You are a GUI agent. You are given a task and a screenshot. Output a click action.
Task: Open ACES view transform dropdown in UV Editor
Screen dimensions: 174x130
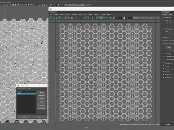[x=148, y=18]
